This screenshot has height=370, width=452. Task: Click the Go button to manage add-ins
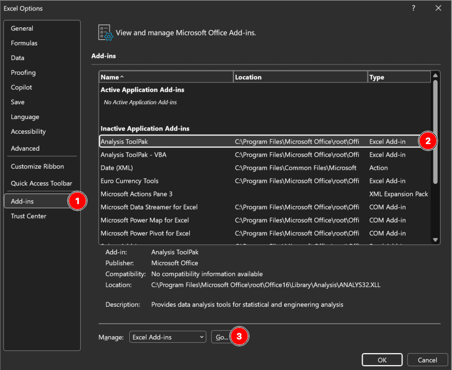221,337
